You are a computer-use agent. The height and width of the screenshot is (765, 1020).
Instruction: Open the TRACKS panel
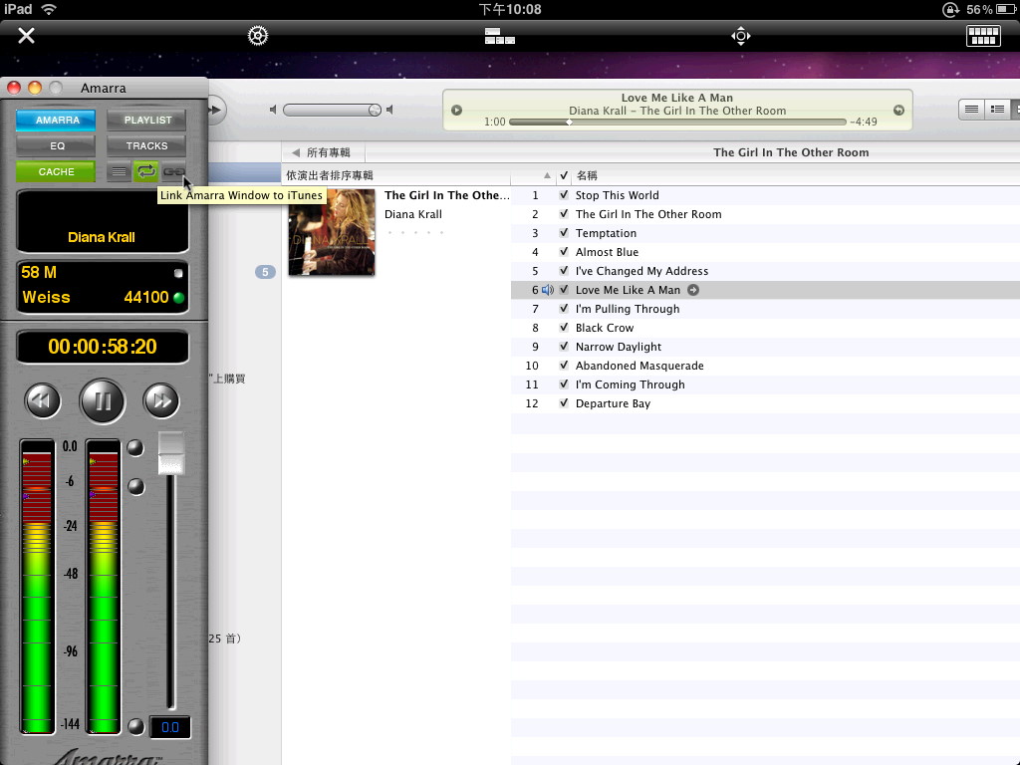[147, 145]
